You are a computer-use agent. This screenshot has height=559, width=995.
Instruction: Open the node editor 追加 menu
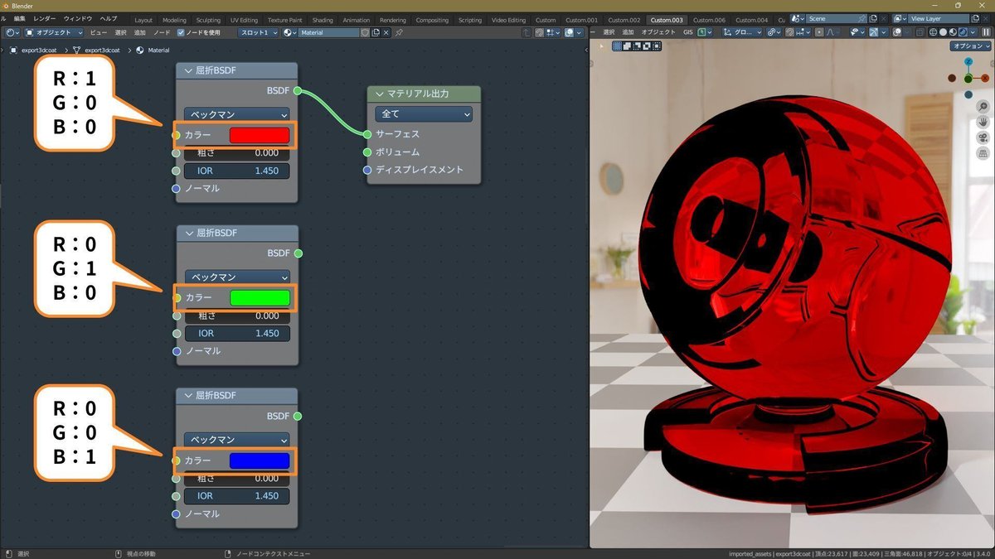pyautogui.click(x=139, y=32)
